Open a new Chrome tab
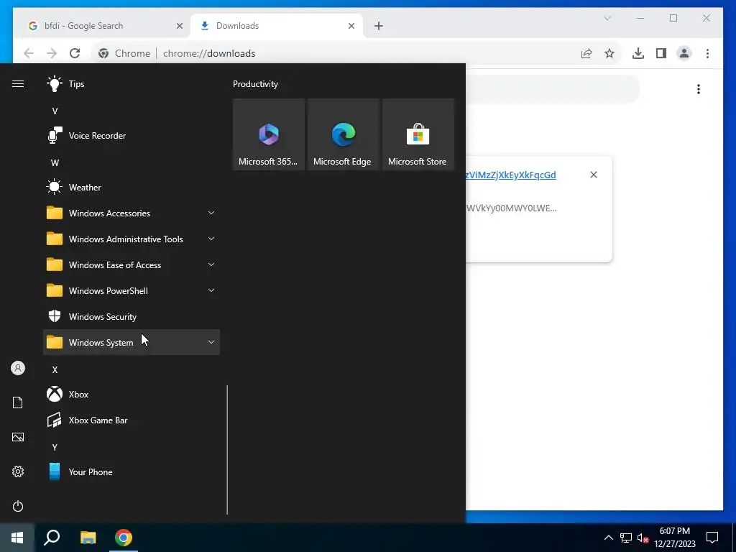 coord(379,26)
